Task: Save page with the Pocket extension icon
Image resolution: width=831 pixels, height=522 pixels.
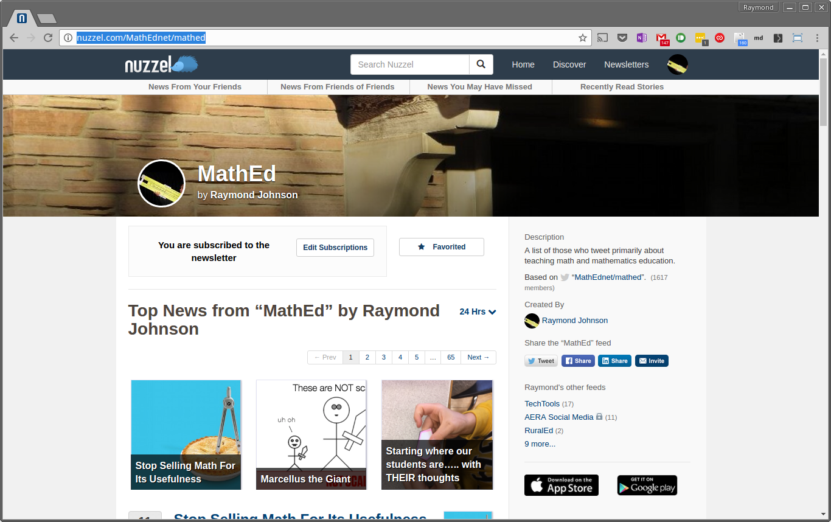Action: (x=622, y=38)
